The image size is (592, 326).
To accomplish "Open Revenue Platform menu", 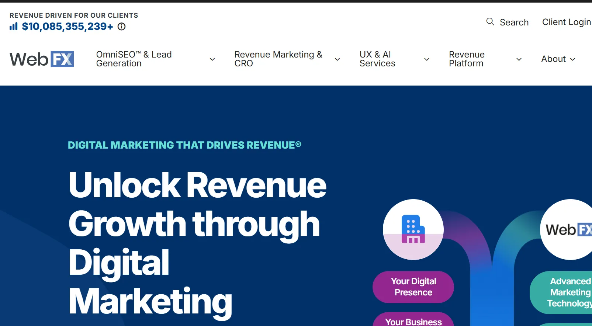I will [467, 59].
